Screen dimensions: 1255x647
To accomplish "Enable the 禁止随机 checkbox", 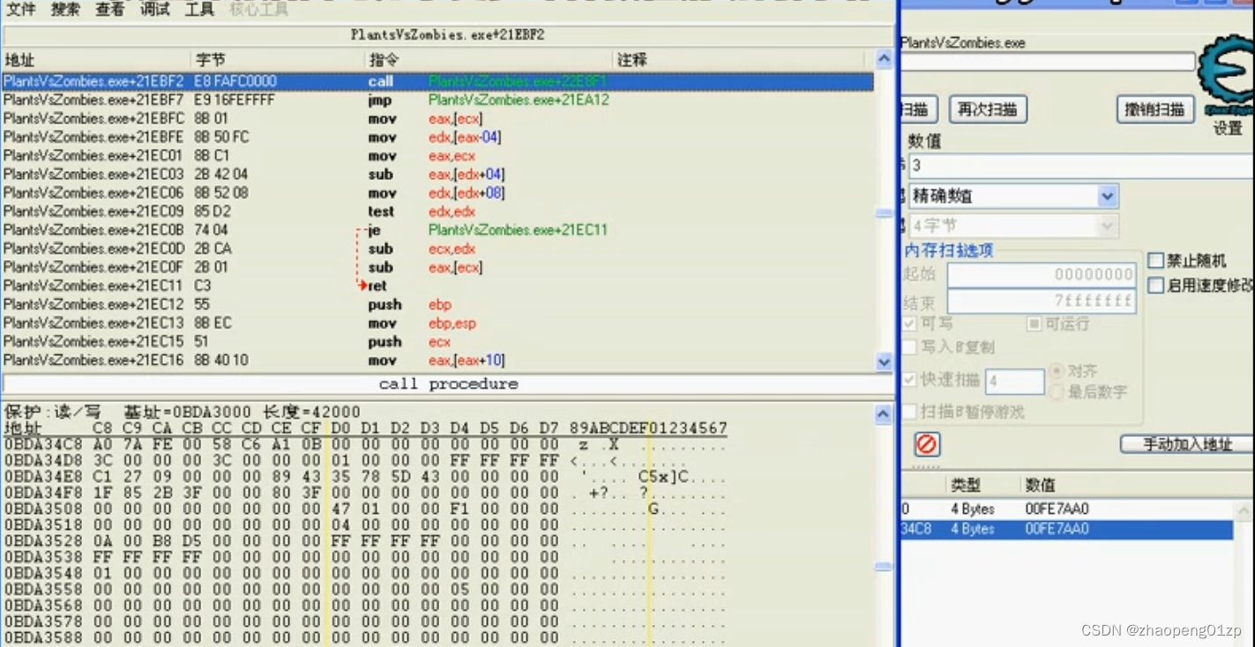I will tap(1156, 260).
